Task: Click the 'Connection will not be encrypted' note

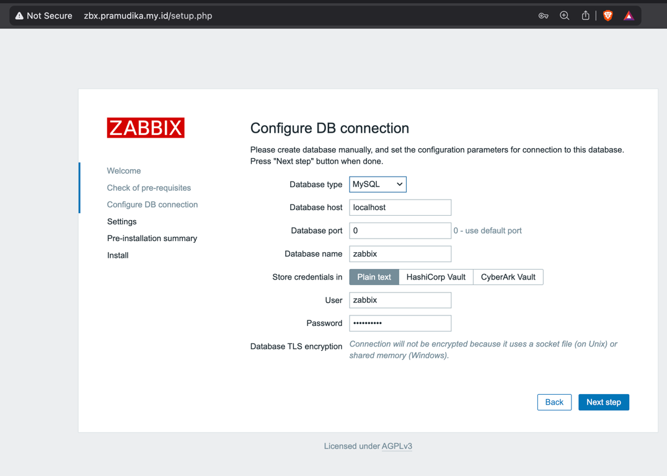Action: pyautogui.click(x=484, y=350)
